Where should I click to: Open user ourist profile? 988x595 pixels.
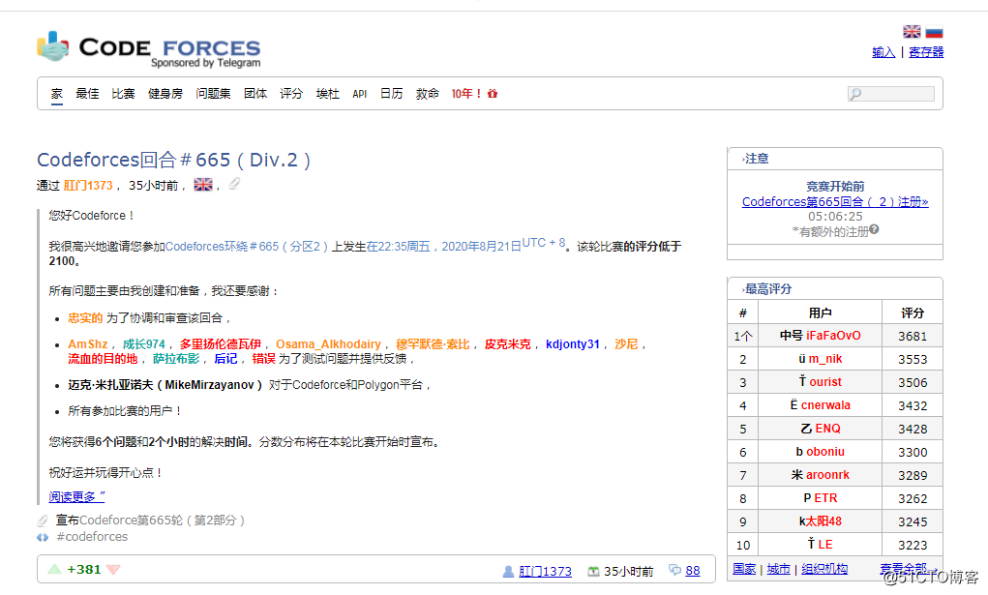pos(825,382)
